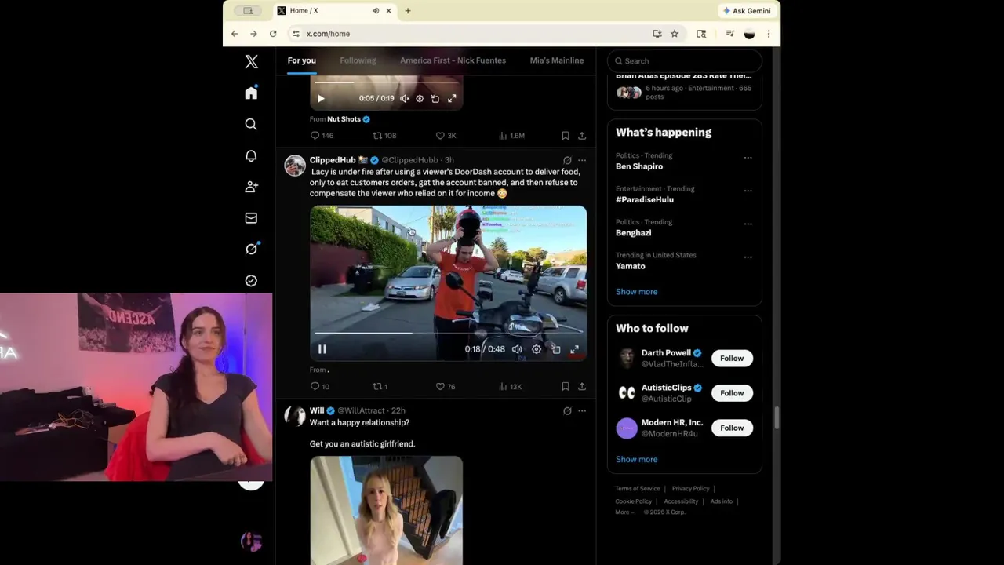The width and height of the screenshot is (1004, 565).
Task: Select the For you tab
Action: 301,60
